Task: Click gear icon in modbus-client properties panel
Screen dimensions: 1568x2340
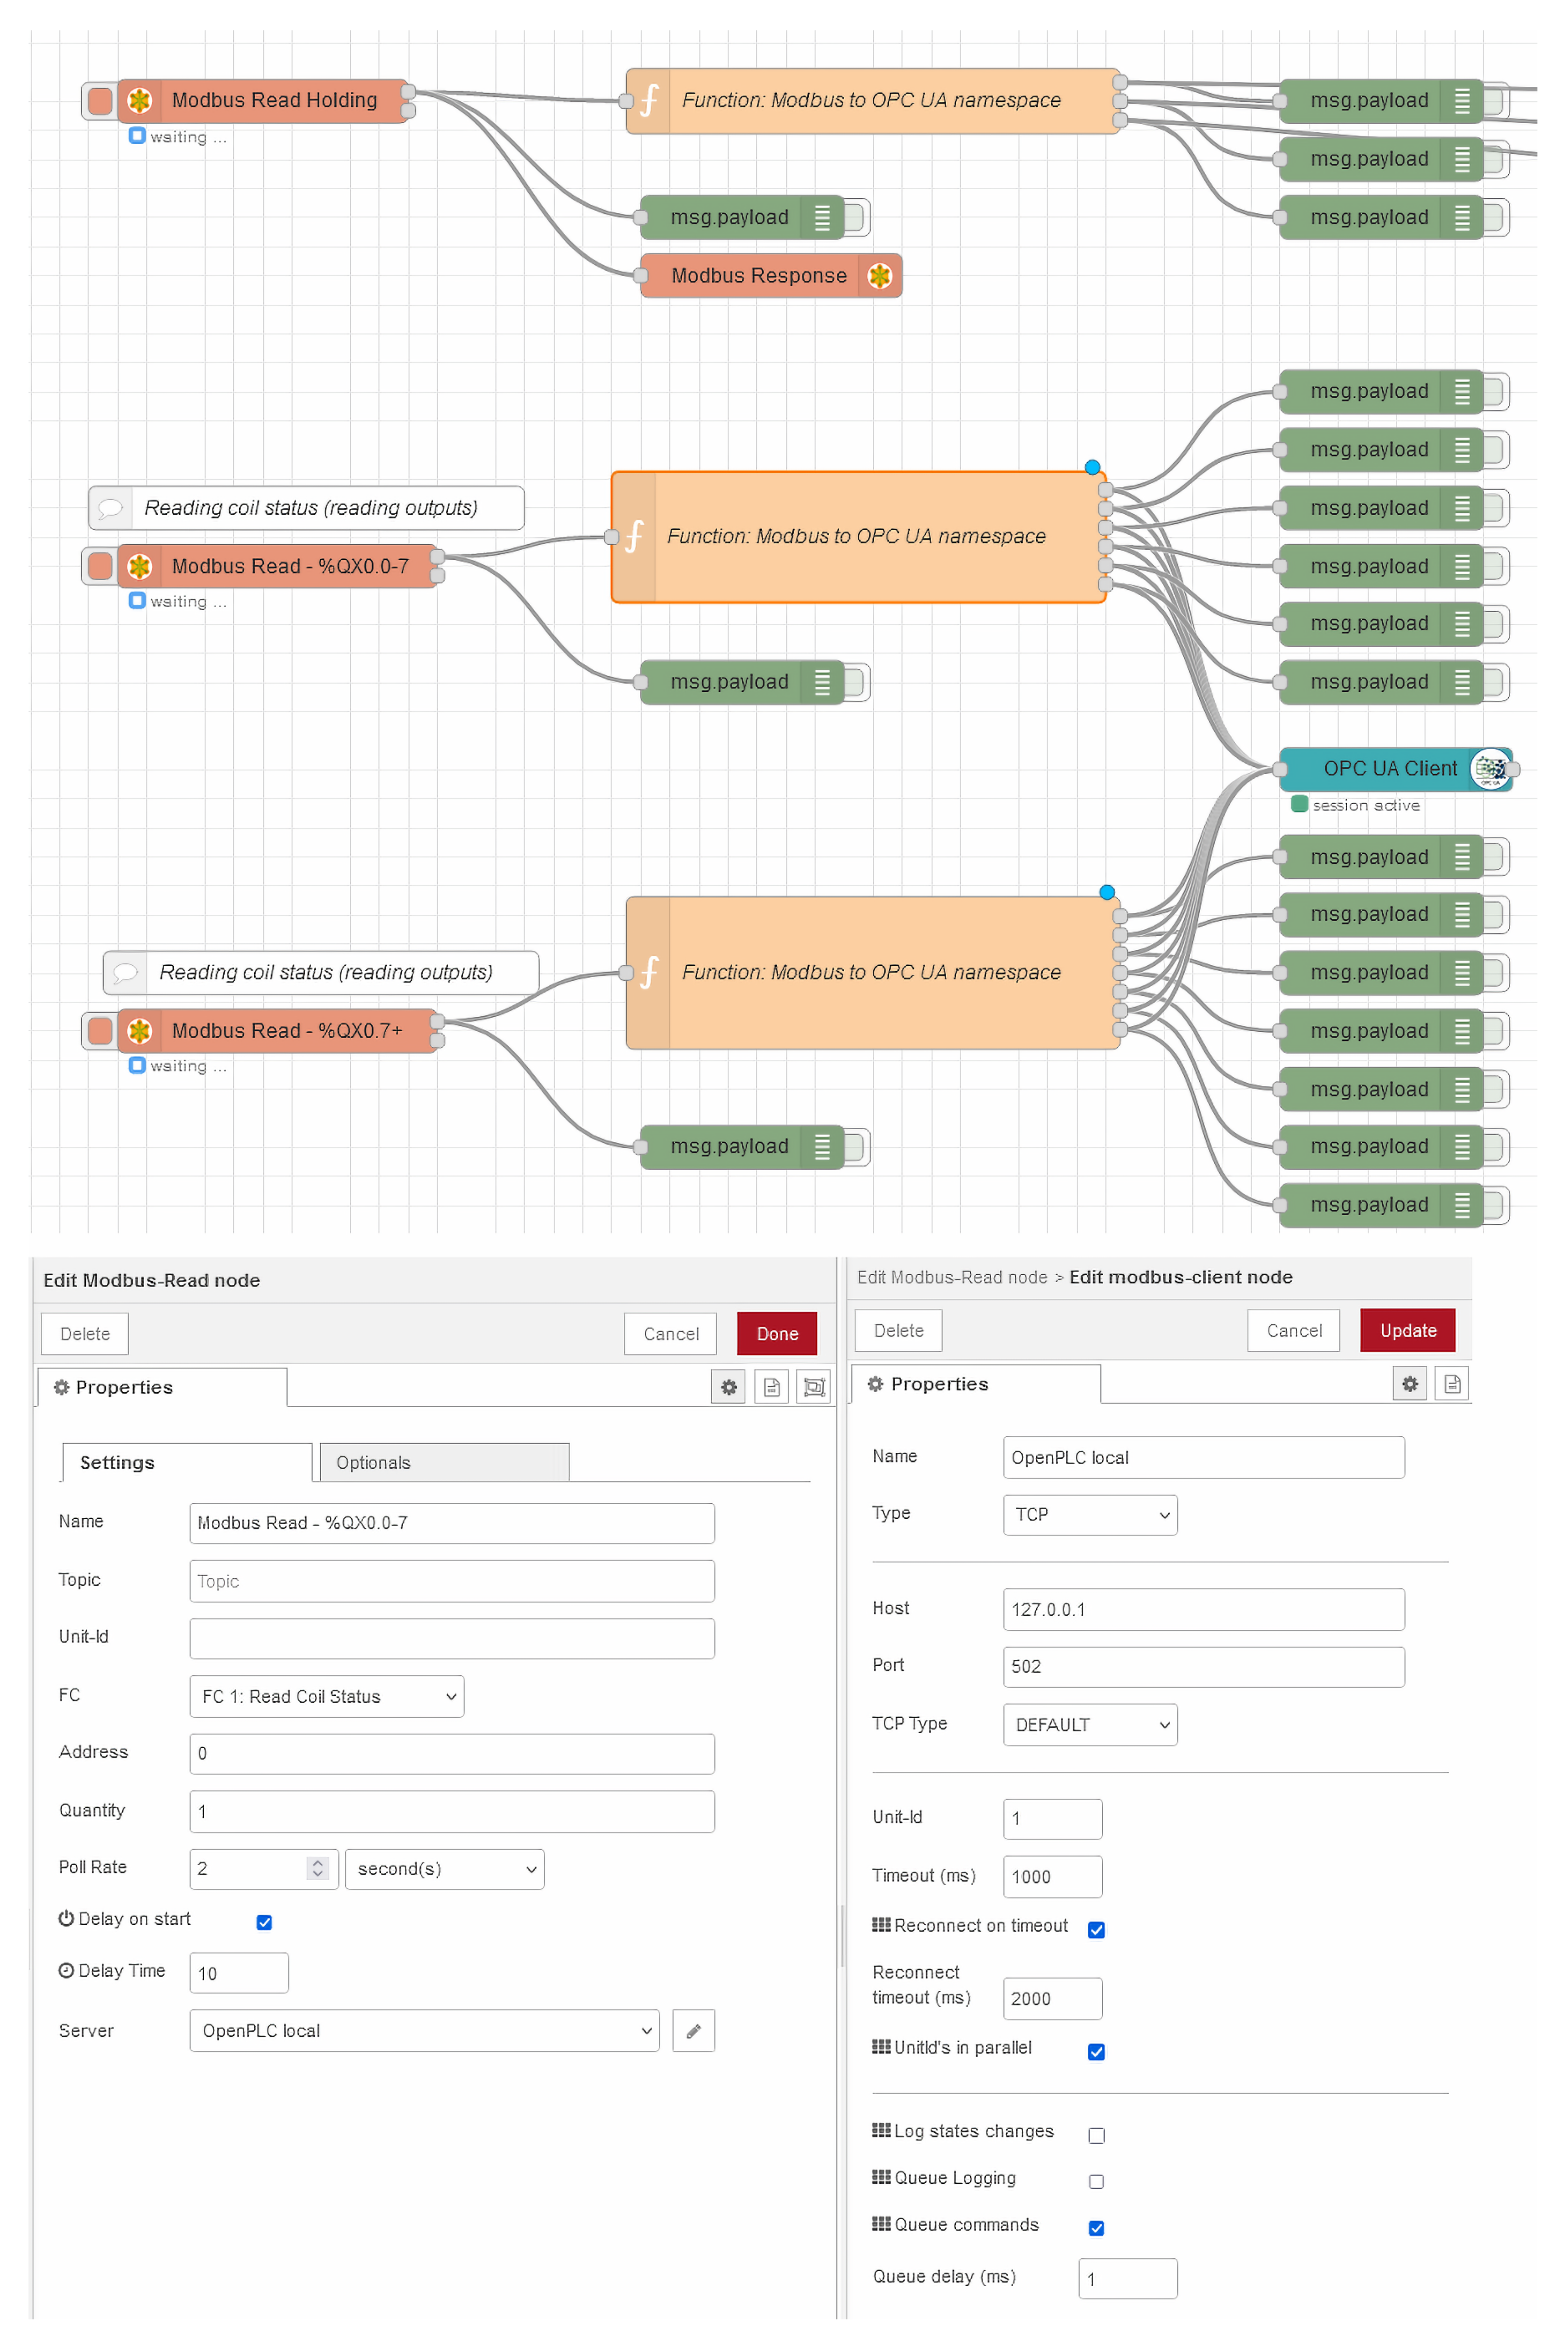Action: [1409, 1383]
